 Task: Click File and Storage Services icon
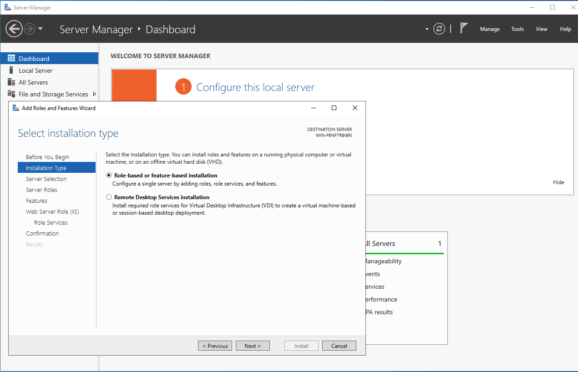pyautogui.click(x=11, y=94)
